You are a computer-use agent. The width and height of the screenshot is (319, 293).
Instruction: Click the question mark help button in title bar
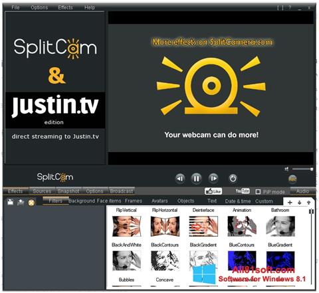click(x=290, y=8)
